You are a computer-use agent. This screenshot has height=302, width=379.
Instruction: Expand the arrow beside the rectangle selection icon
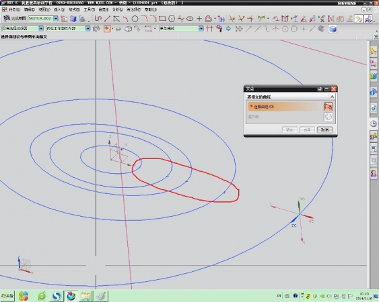tap(155, 29)
